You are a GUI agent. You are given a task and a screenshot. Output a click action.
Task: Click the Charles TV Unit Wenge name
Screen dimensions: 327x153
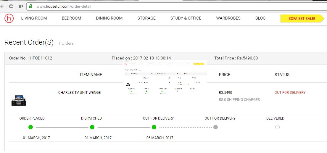[79, 93]
